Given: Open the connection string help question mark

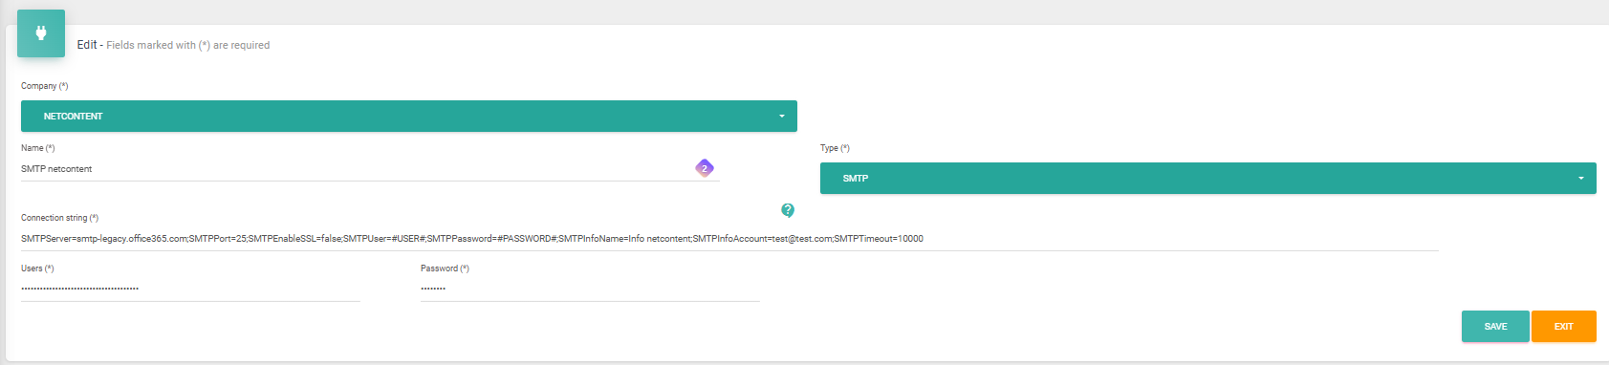Looking at the screenshot, I should click(x=788, y=210).
